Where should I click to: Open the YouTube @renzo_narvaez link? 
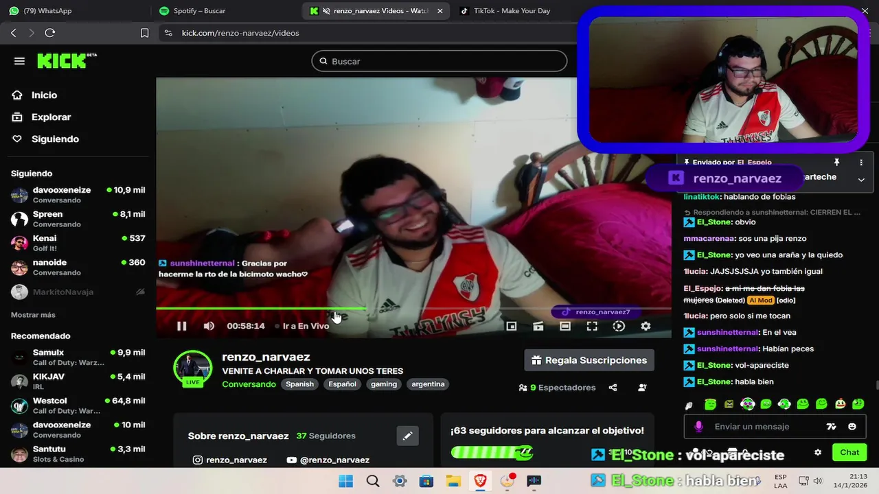[328, 460]
